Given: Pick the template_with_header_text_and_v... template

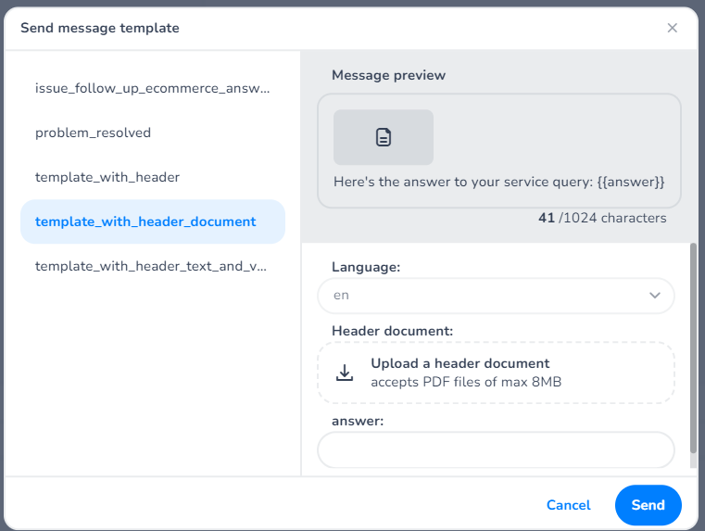Looking at the screenshot, I should click(x=152, y=266).
